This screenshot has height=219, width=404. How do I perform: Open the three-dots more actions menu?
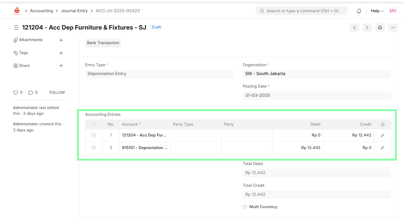pos(392,28)
